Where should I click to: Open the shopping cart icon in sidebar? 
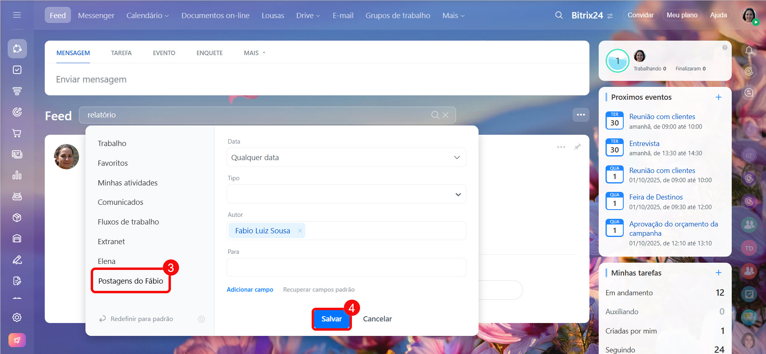pos(17,133)
